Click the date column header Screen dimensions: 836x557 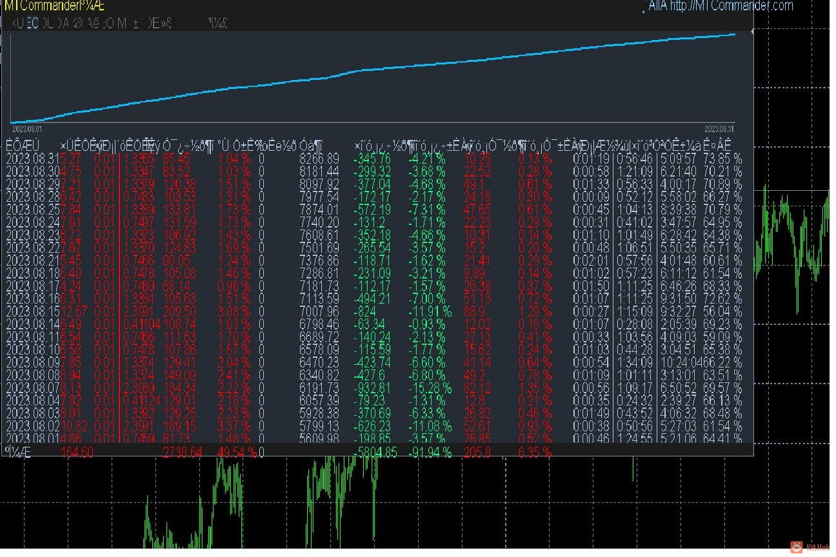23,145
